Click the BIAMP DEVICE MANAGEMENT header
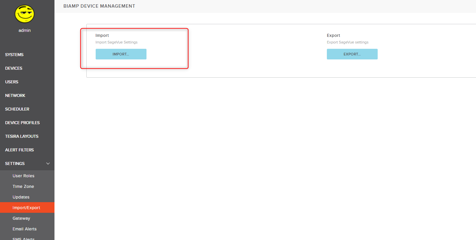Screen dimensions: 476x240 pyautogui.click(x=99, y=6)
